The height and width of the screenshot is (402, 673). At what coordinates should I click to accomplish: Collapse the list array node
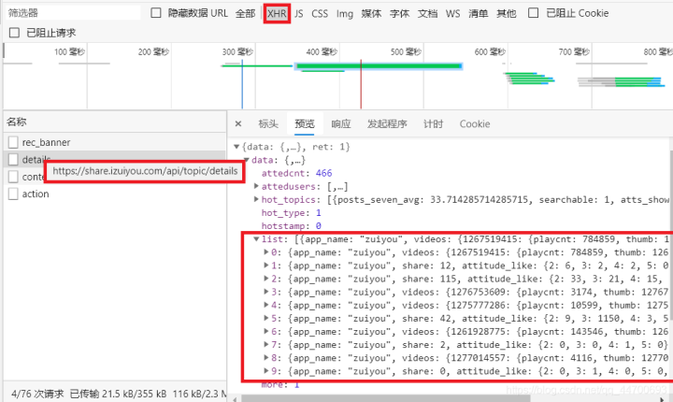pyautogui.click(x=256, y=239)
